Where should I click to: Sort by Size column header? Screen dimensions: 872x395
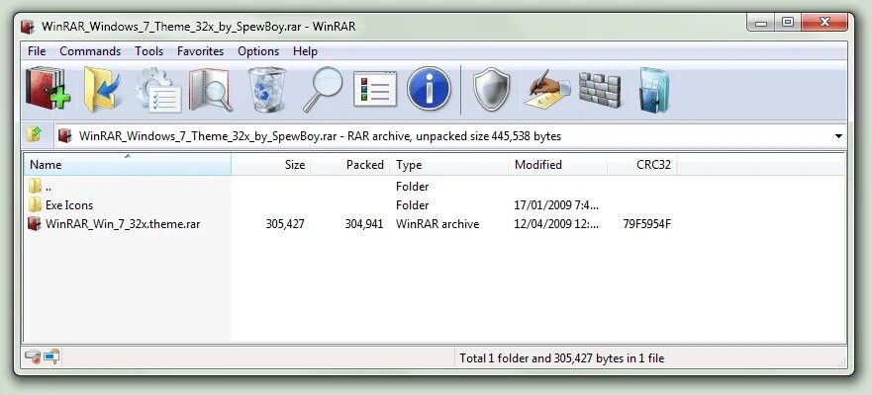[x=271, y=164]
